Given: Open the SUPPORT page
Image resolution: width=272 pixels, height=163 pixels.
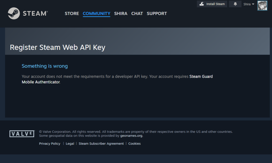Looking at the screenshot, I should point(157,14).
